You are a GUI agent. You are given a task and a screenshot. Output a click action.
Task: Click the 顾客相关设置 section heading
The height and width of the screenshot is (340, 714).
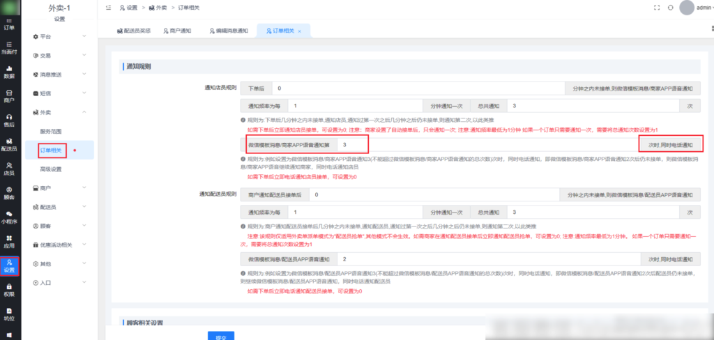[144, 323]
